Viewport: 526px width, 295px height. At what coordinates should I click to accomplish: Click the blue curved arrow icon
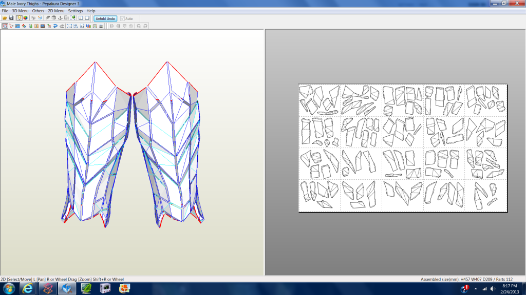click(x=55, y=26)
